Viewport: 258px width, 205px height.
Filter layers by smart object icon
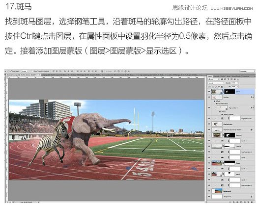click(235, 79)
